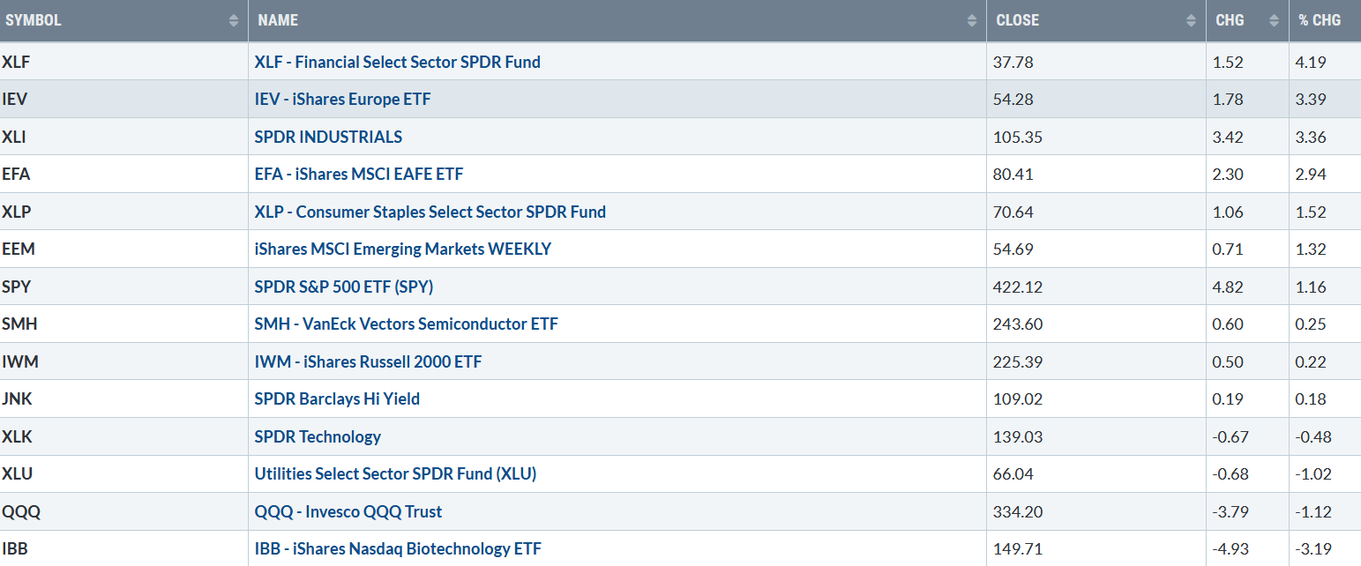Screen dimensions: 1361x566
Task: Open IWM - iShares Russell 2000 ETF
Action: pyautogui.click(x=368, y=361)
